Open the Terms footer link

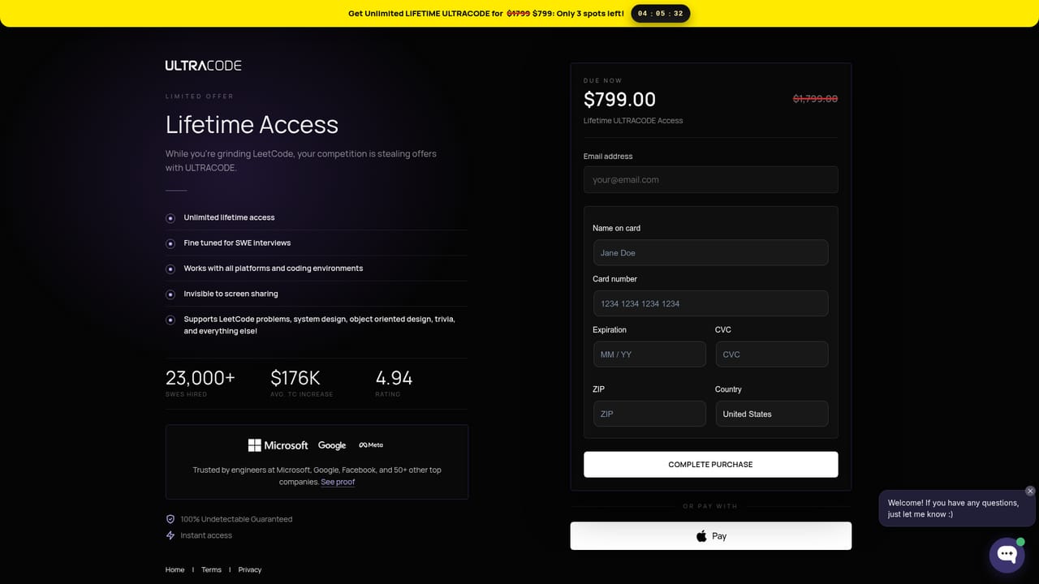211,569
